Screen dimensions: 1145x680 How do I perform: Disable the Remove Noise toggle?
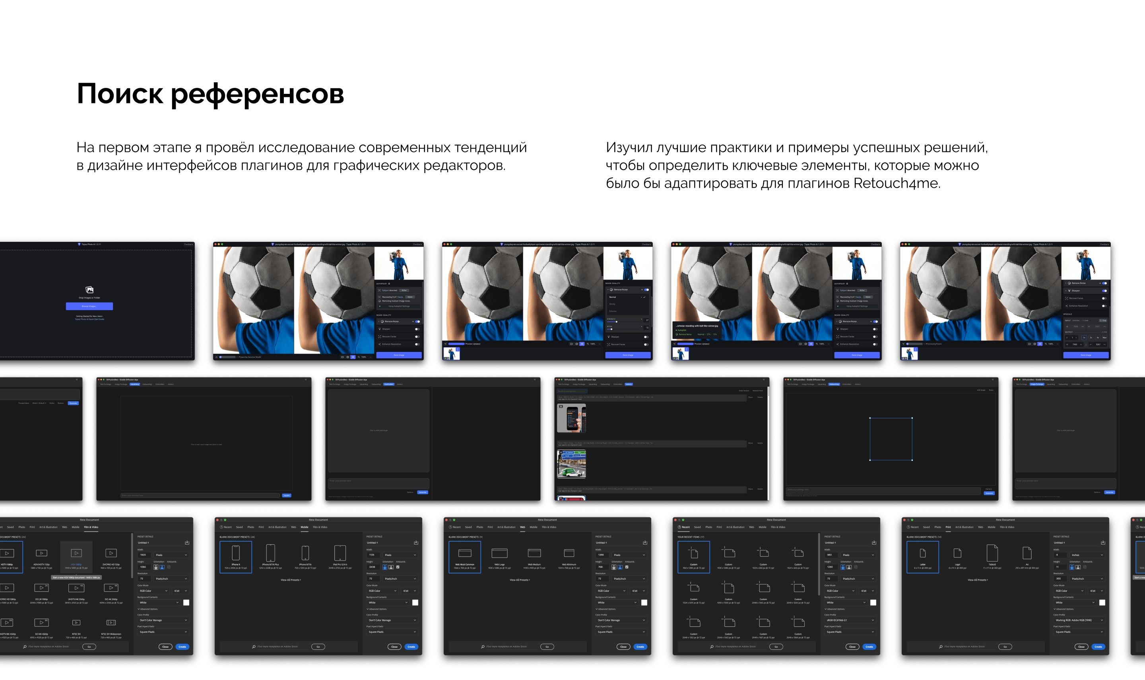coord(876,322)
